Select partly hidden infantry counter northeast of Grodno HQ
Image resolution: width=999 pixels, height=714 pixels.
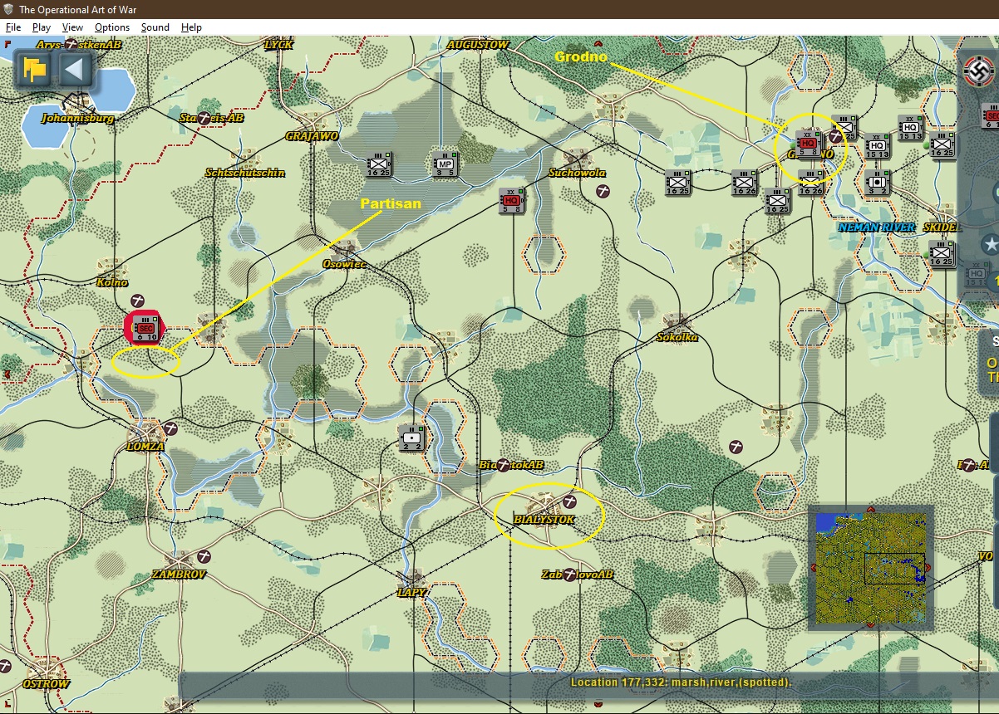pos(845,128)
